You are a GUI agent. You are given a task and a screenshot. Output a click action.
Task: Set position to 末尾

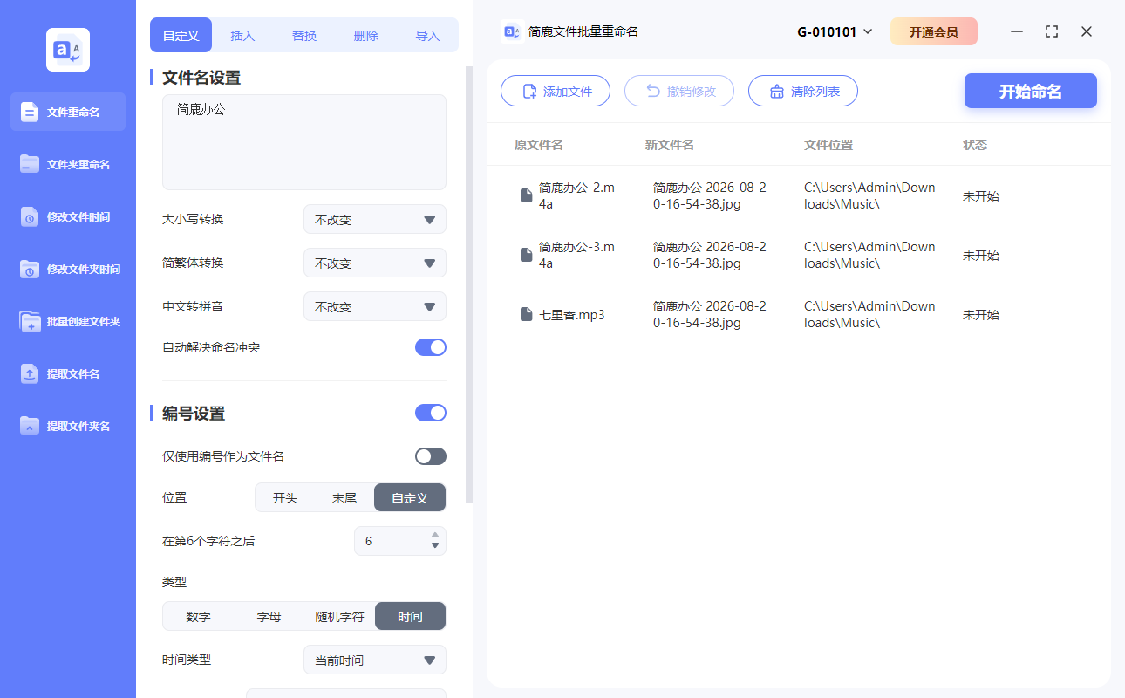click(x=344, y=498)
